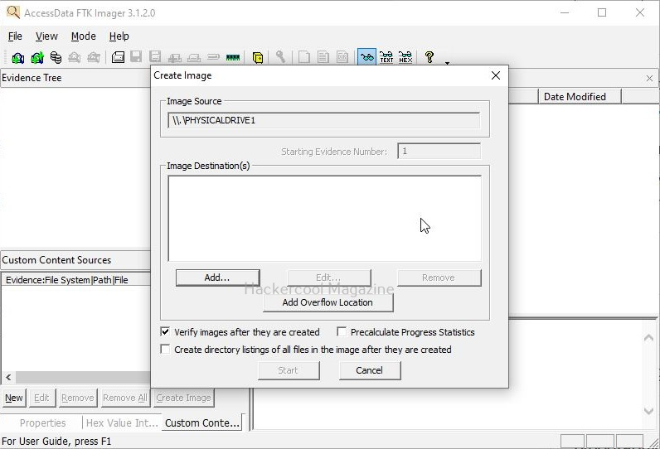Click the Add Evidence Item toolbar icon
Viewport: 660px width, 449px height.
point(17,58)
